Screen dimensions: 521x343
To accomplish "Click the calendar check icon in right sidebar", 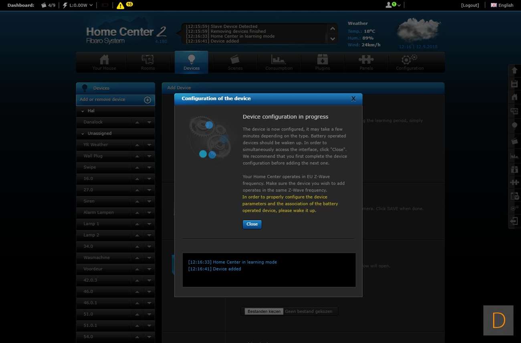I will pyautogui.click(x=515, y=196).
